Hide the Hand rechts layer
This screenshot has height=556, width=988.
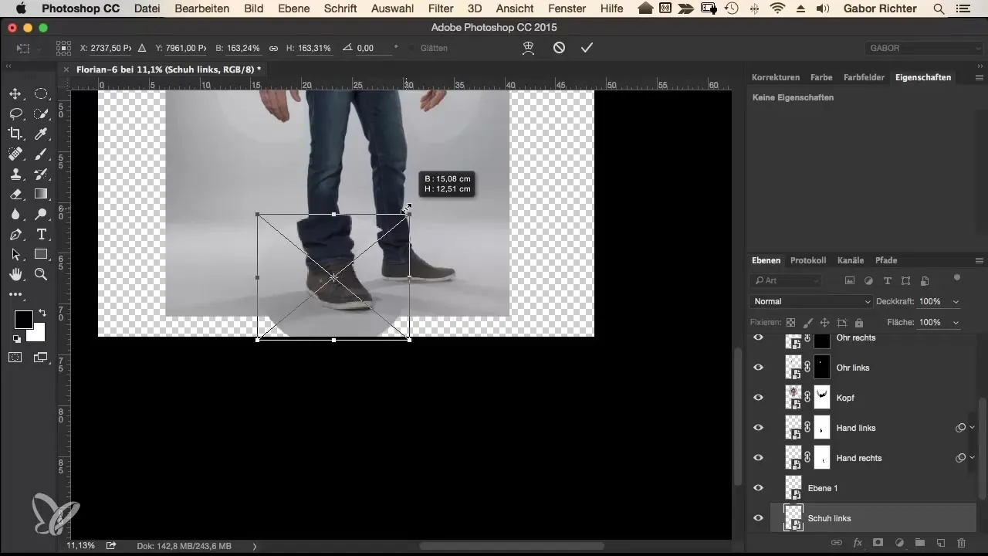pyautogui.click(x=758, y=458)
